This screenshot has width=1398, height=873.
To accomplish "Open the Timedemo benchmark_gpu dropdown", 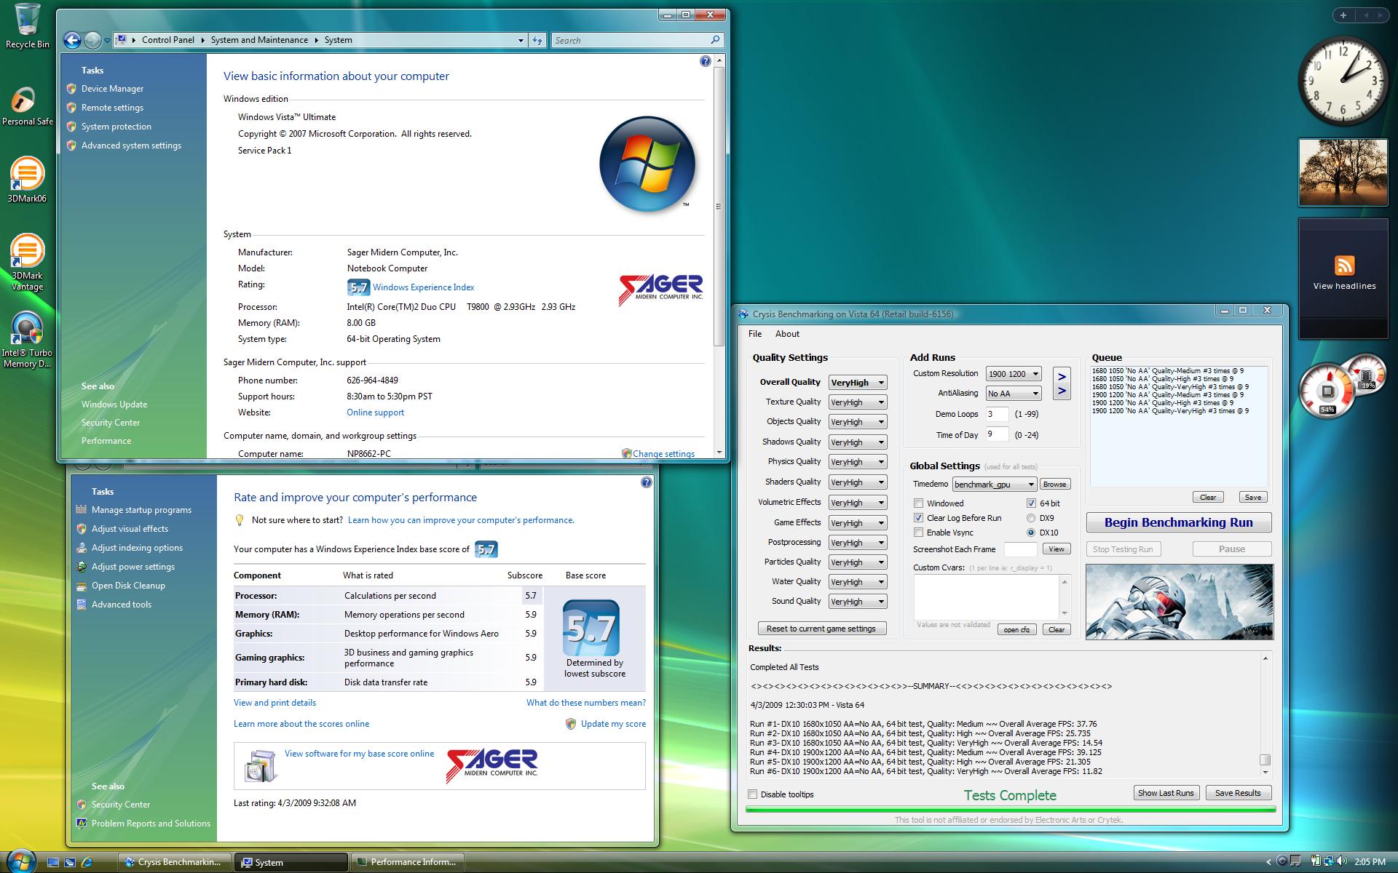I will point(994,485).
